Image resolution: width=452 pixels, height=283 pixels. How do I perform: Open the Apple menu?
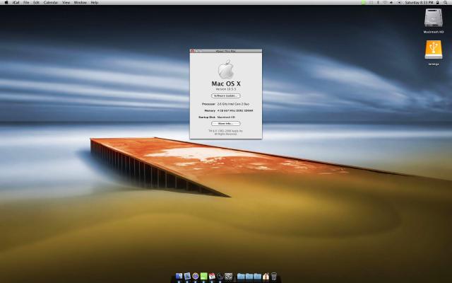pos(6,2)
